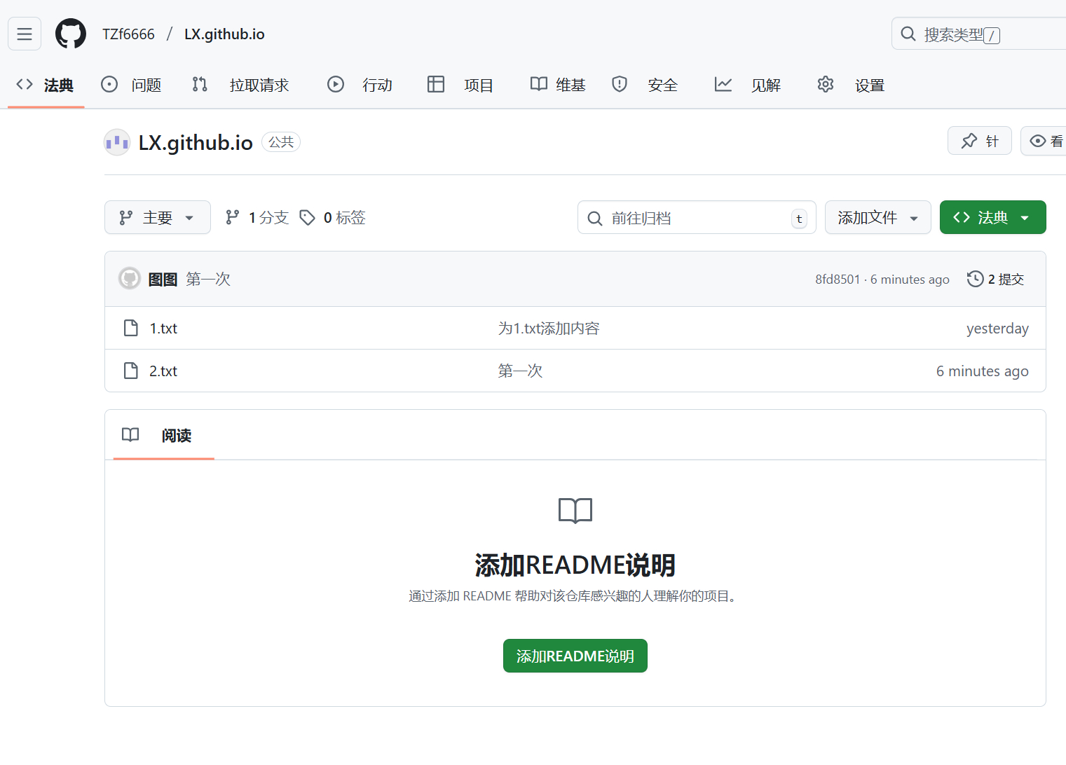Toggle watching with the eye 看 button
Image resolution: width=1066 pixels, height=765 pixels.
(x=1046, y=141)
